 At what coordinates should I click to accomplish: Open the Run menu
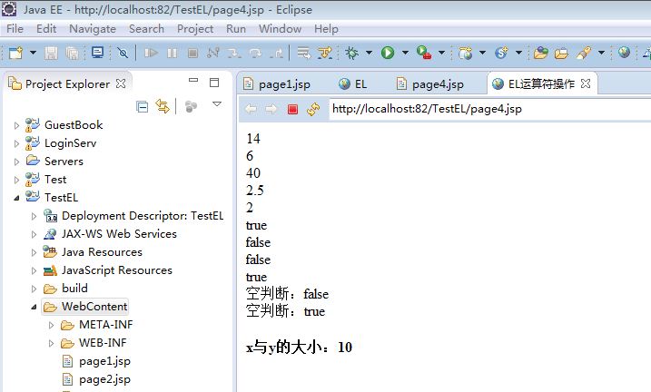(236, 29)
